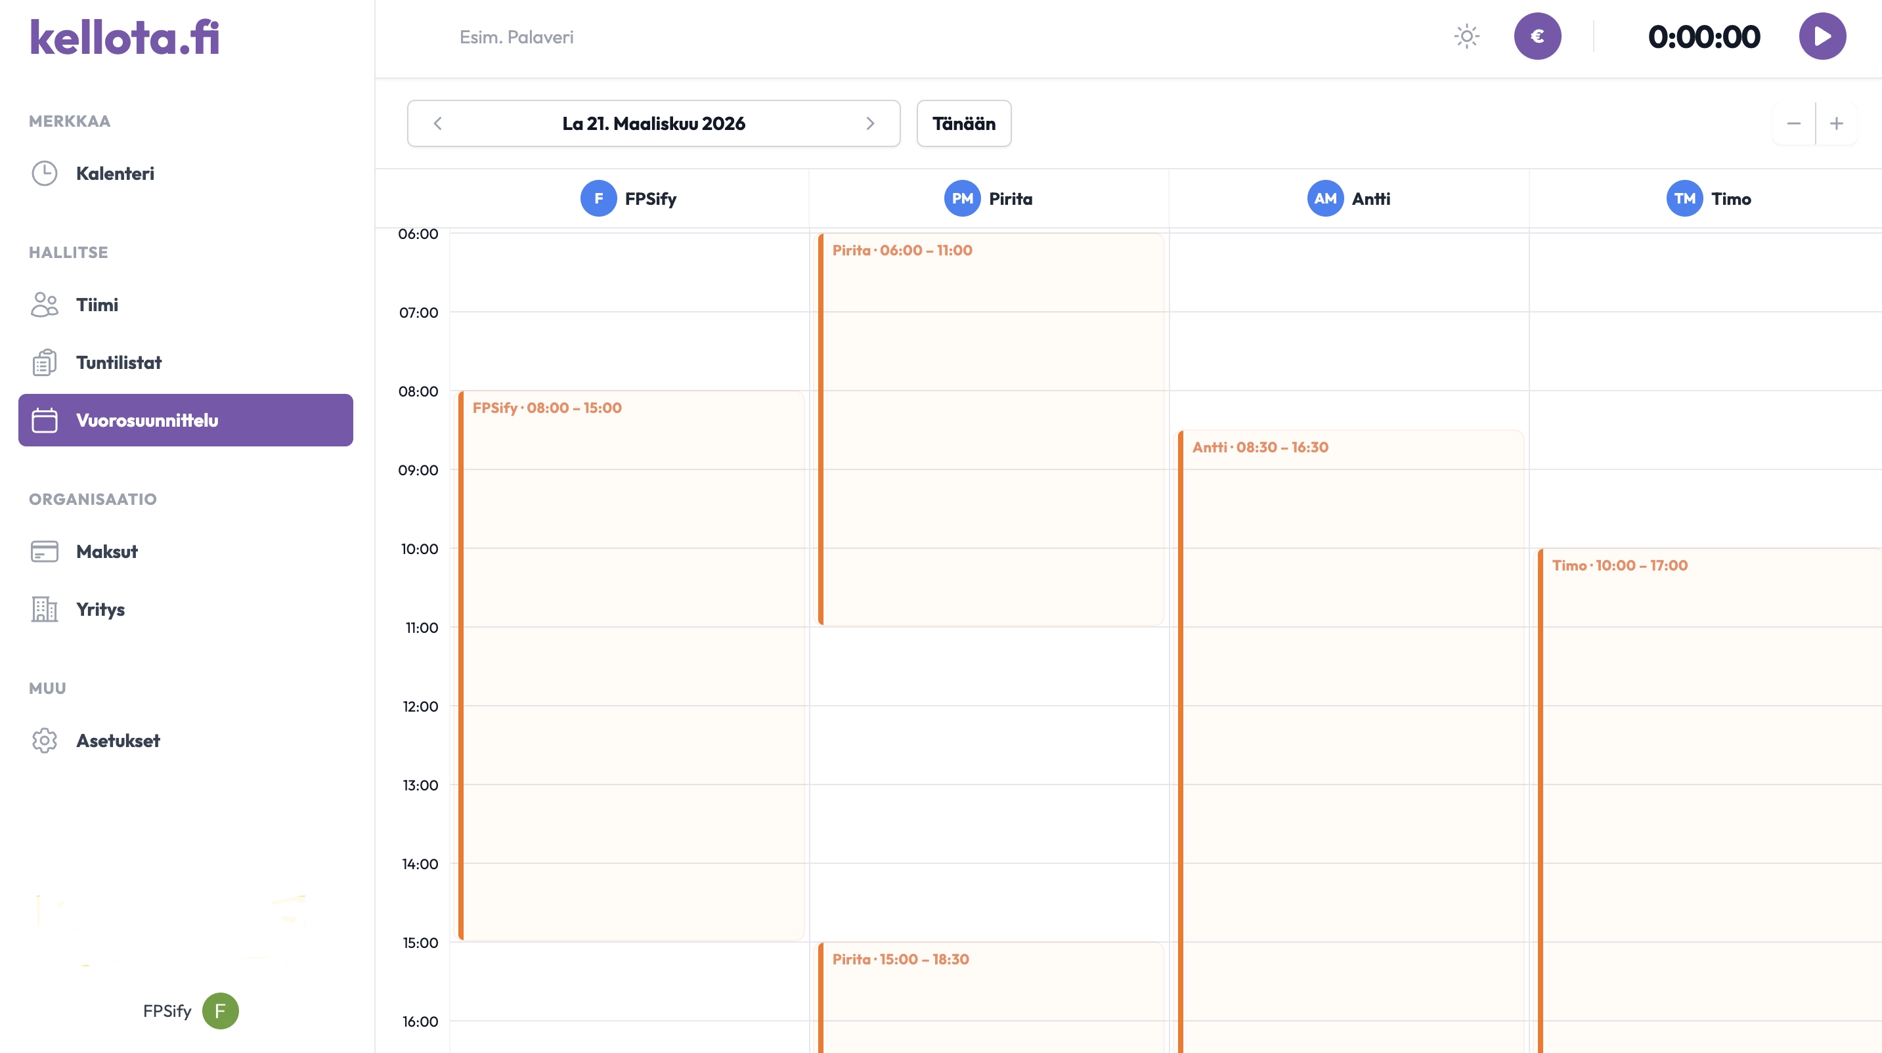Go to previous day chevron
The image size is (1882, 1053).
point(437,123)
